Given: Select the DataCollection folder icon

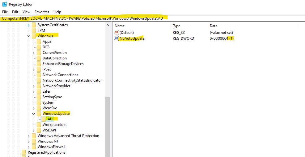Looking at the screenshot, I should [39, 58].
